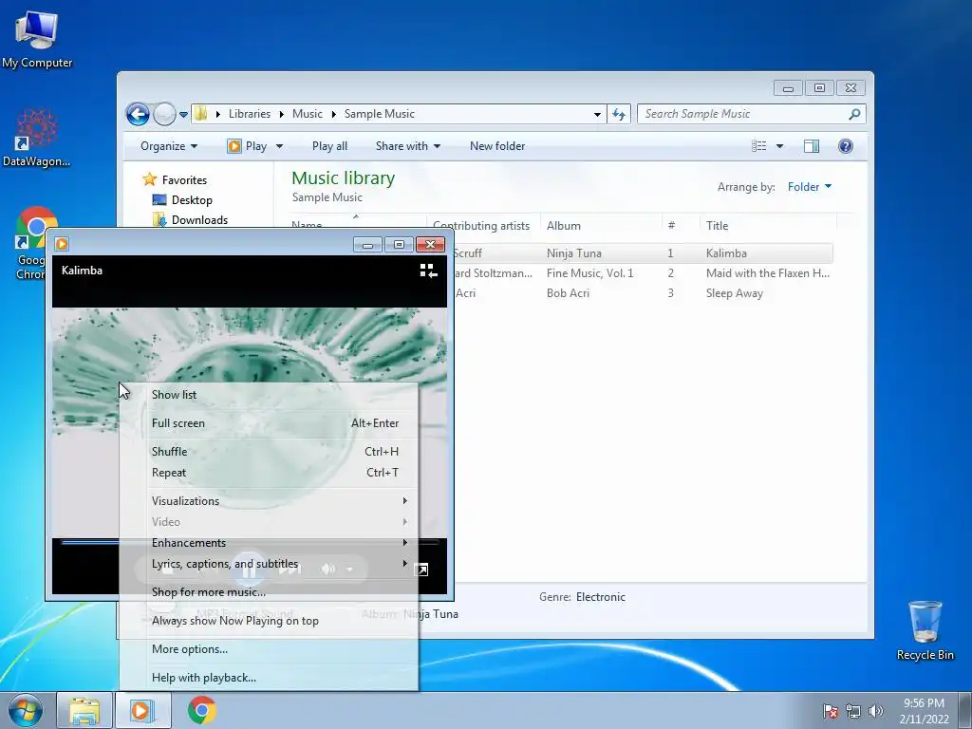Image resolution: width=972 pixels, height=729 pixels.
Task: Open the Share with dropdown
Action: coord(408,146)
